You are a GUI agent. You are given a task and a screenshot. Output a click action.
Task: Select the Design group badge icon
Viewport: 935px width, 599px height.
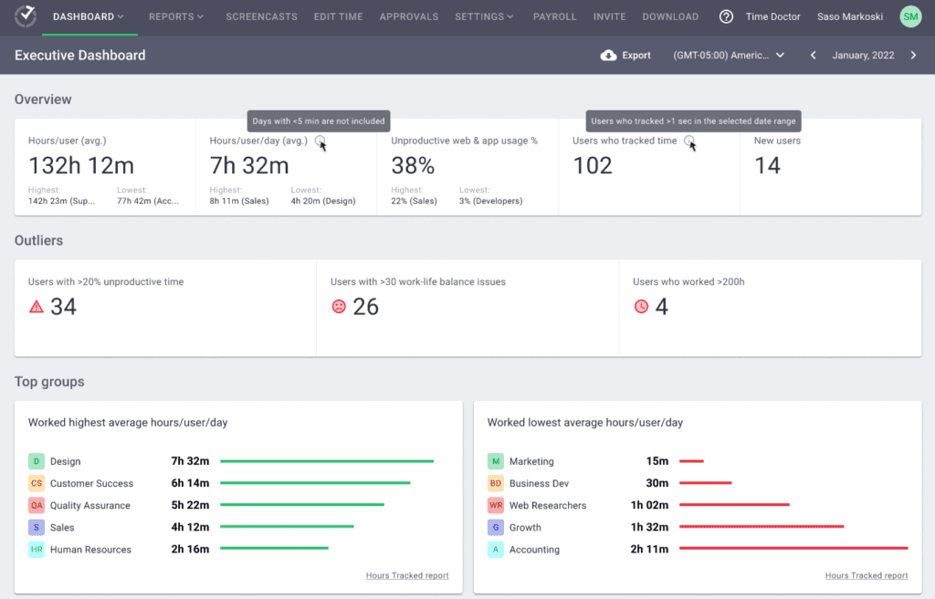pyautogui.click(x=37, y=461)
